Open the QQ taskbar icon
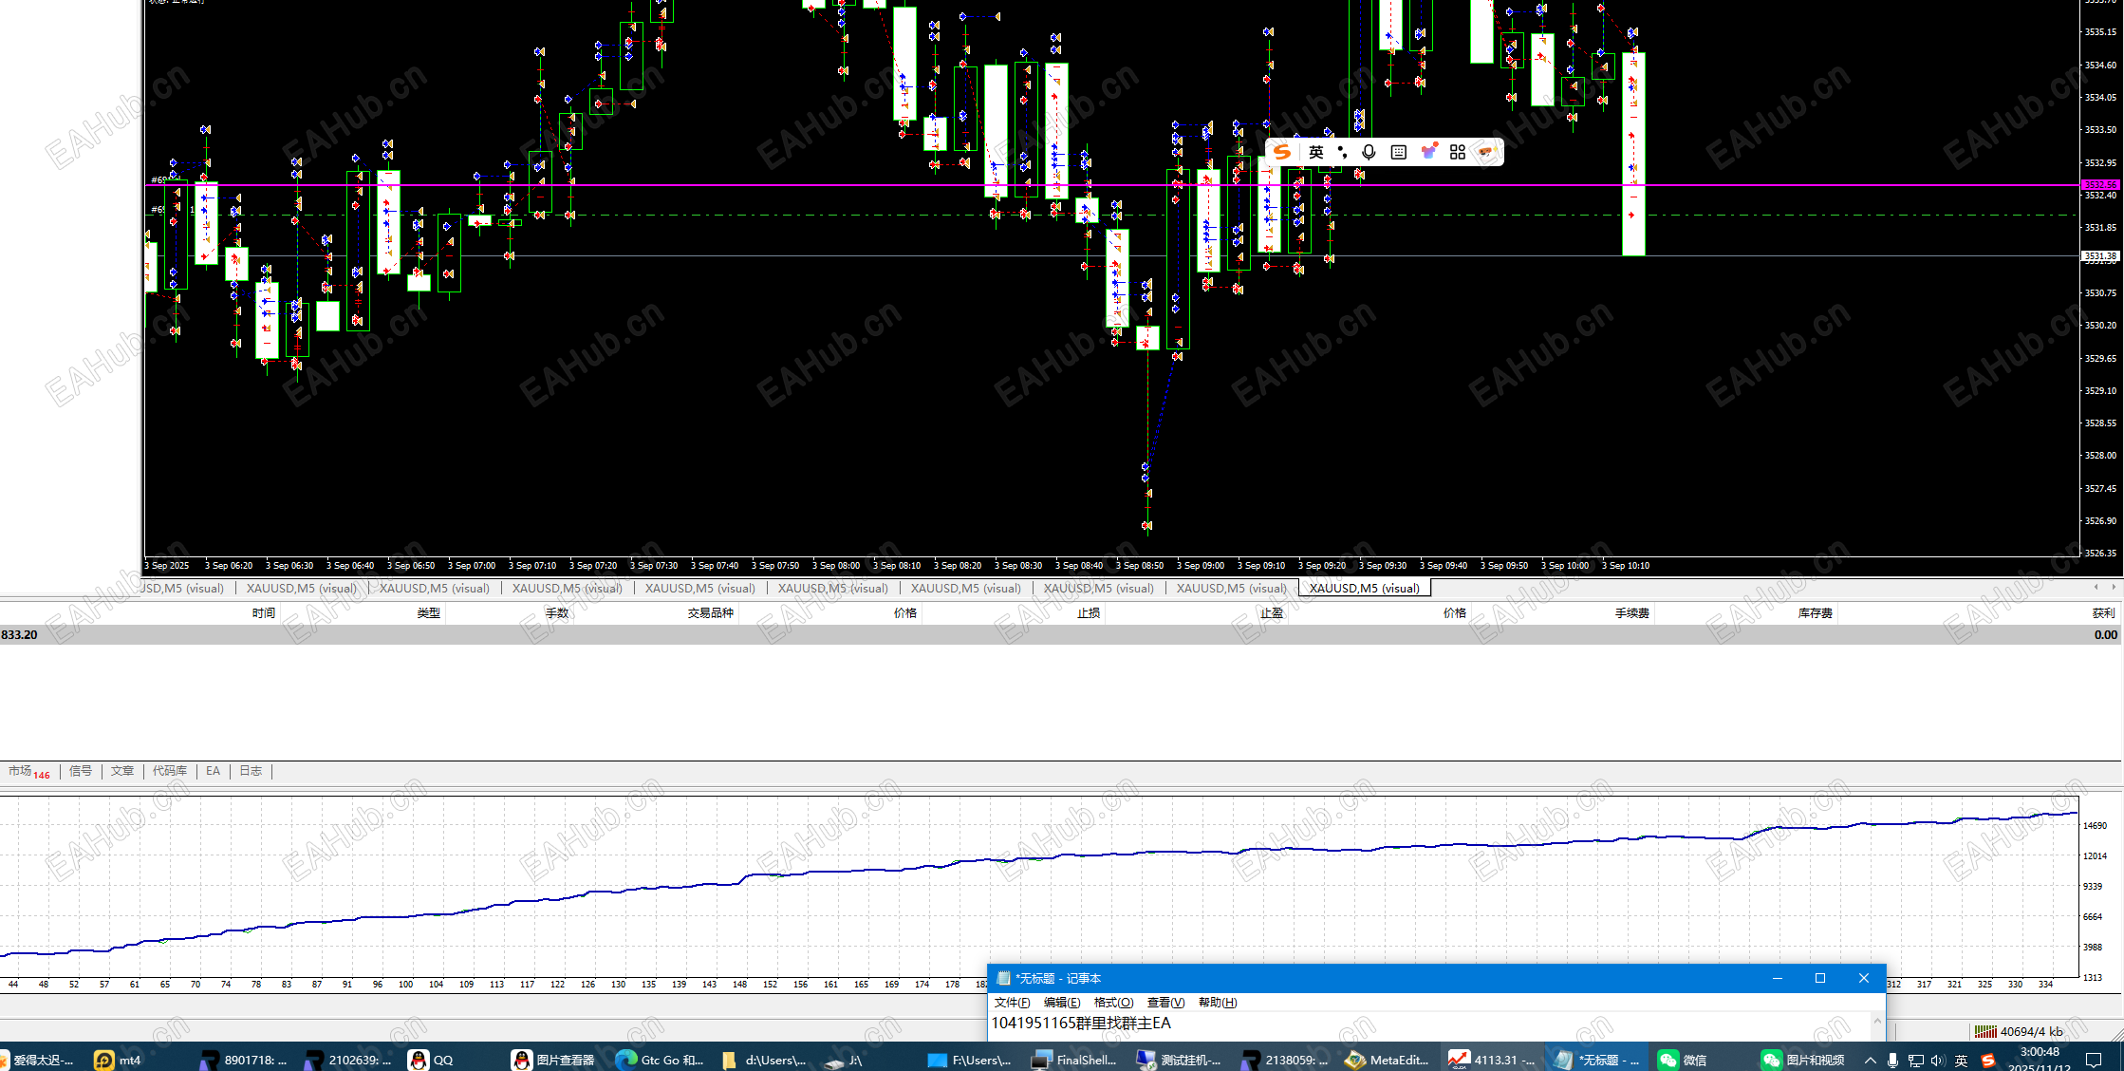The width and height of the screenshot is (2124, 1071). (431, 1060)
